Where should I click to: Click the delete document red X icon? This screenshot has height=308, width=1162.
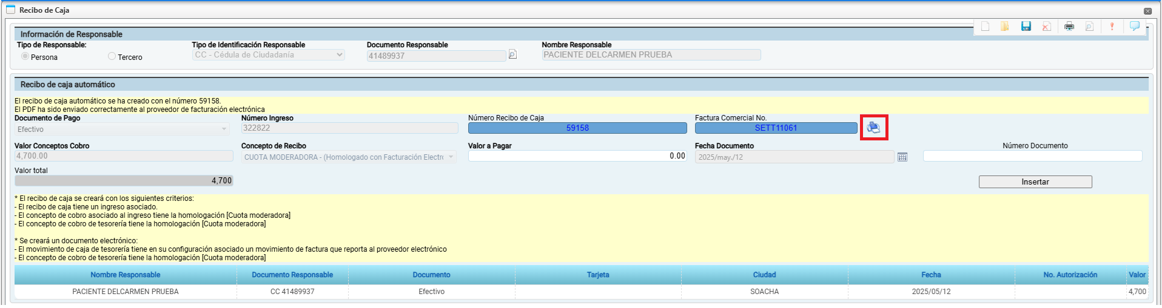click(x=1046, y=27)
